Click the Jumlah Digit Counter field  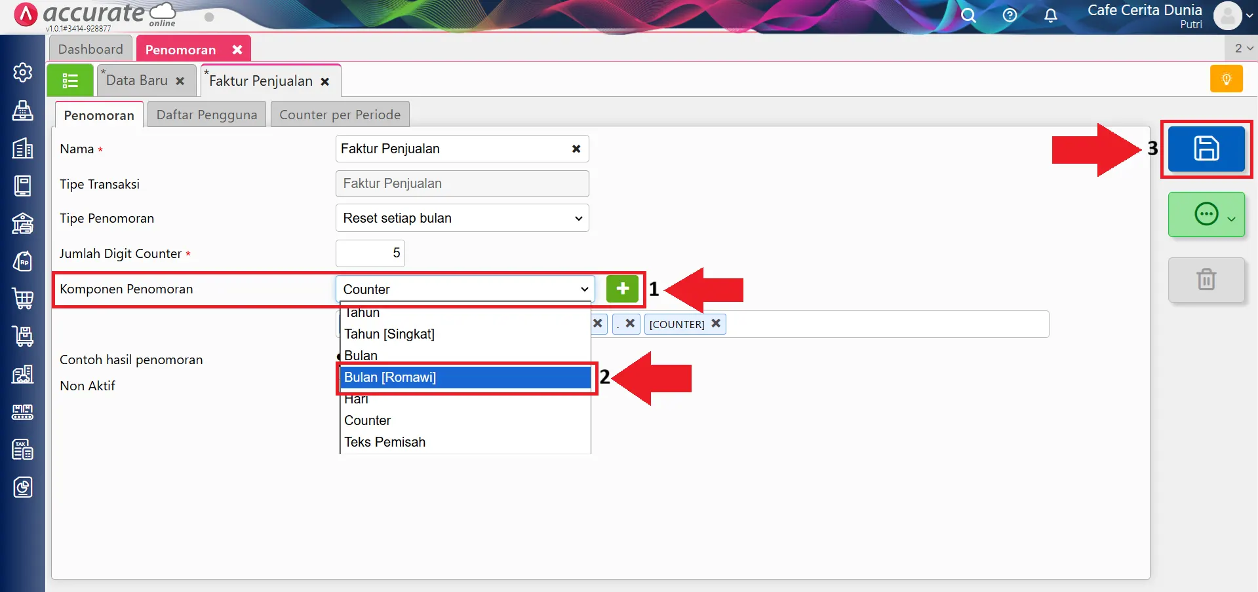(x=370, y=253)
